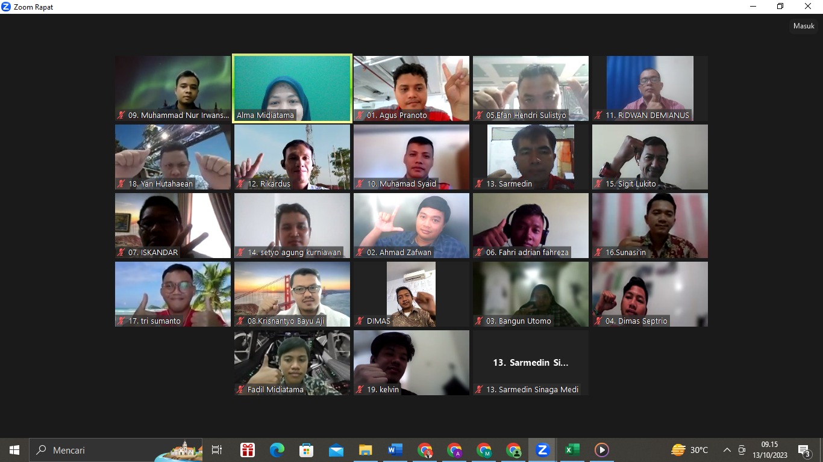Click the Task View icon
The height and width of the screenshot is (462, 823).
coord(217,450)
